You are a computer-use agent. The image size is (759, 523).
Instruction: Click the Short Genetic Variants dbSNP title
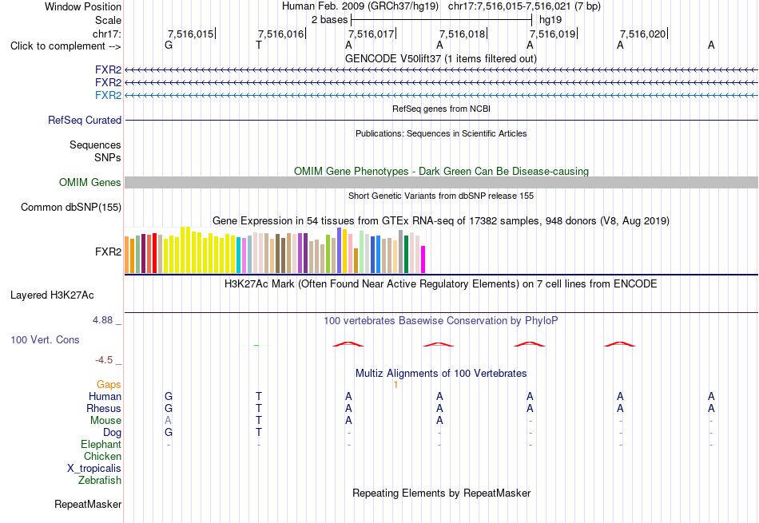(x=441, y=196)
